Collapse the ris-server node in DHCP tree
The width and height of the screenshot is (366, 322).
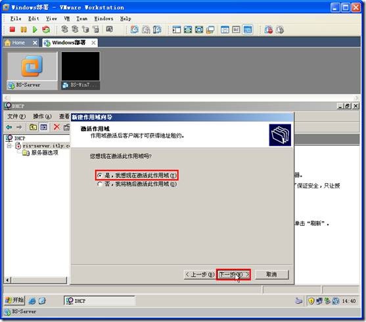[9, 146]
